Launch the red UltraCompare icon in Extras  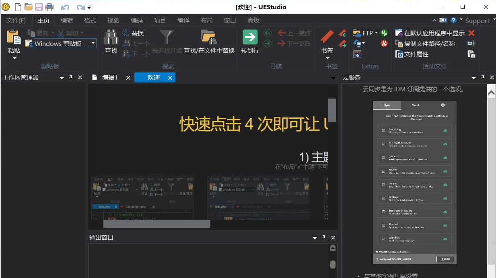coord(384,43)
